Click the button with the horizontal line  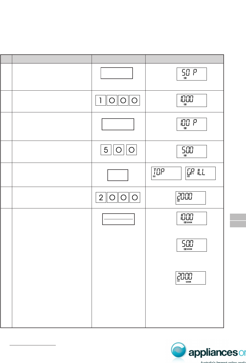click(x=118, y=219)
